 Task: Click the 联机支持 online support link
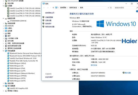coord(94,65)
